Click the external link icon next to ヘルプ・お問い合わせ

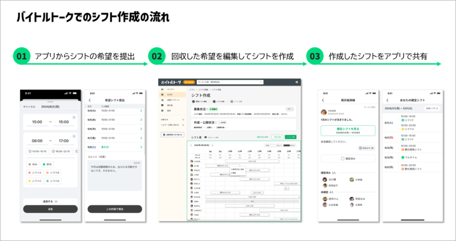coord(183,125)
